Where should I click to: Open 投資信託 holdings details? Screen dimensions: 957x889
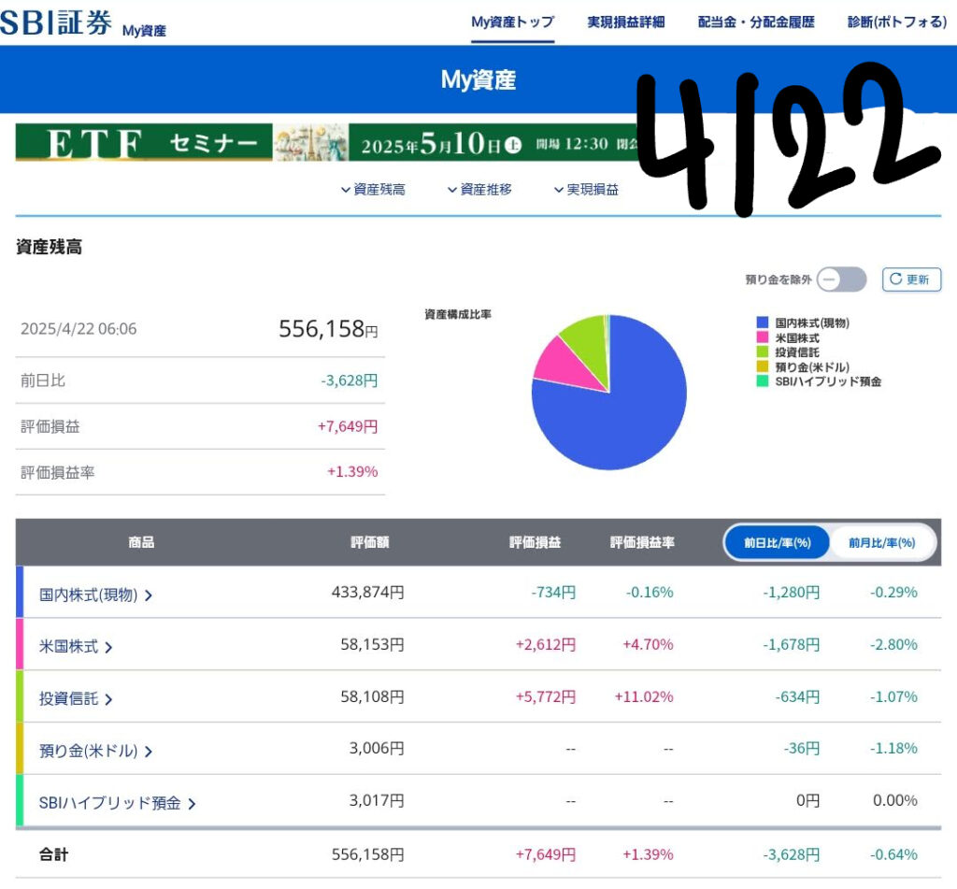pyautogui.click(x=76, y=698)
